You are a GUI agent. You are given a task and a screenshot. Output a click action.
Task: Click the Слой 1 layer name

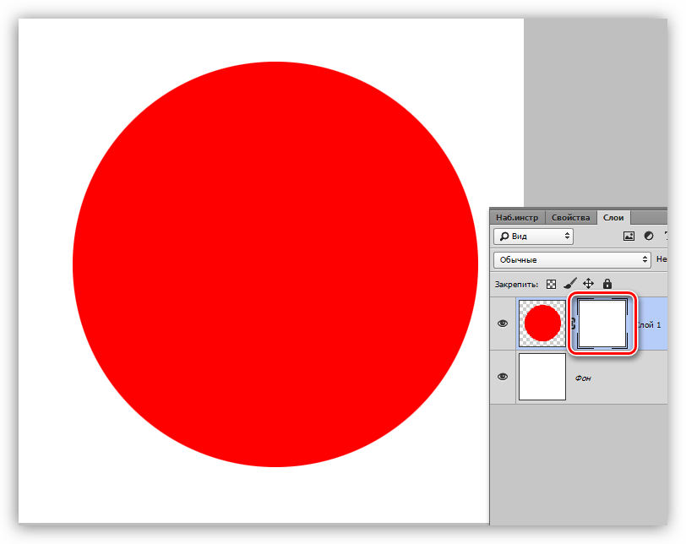(649, 325)
